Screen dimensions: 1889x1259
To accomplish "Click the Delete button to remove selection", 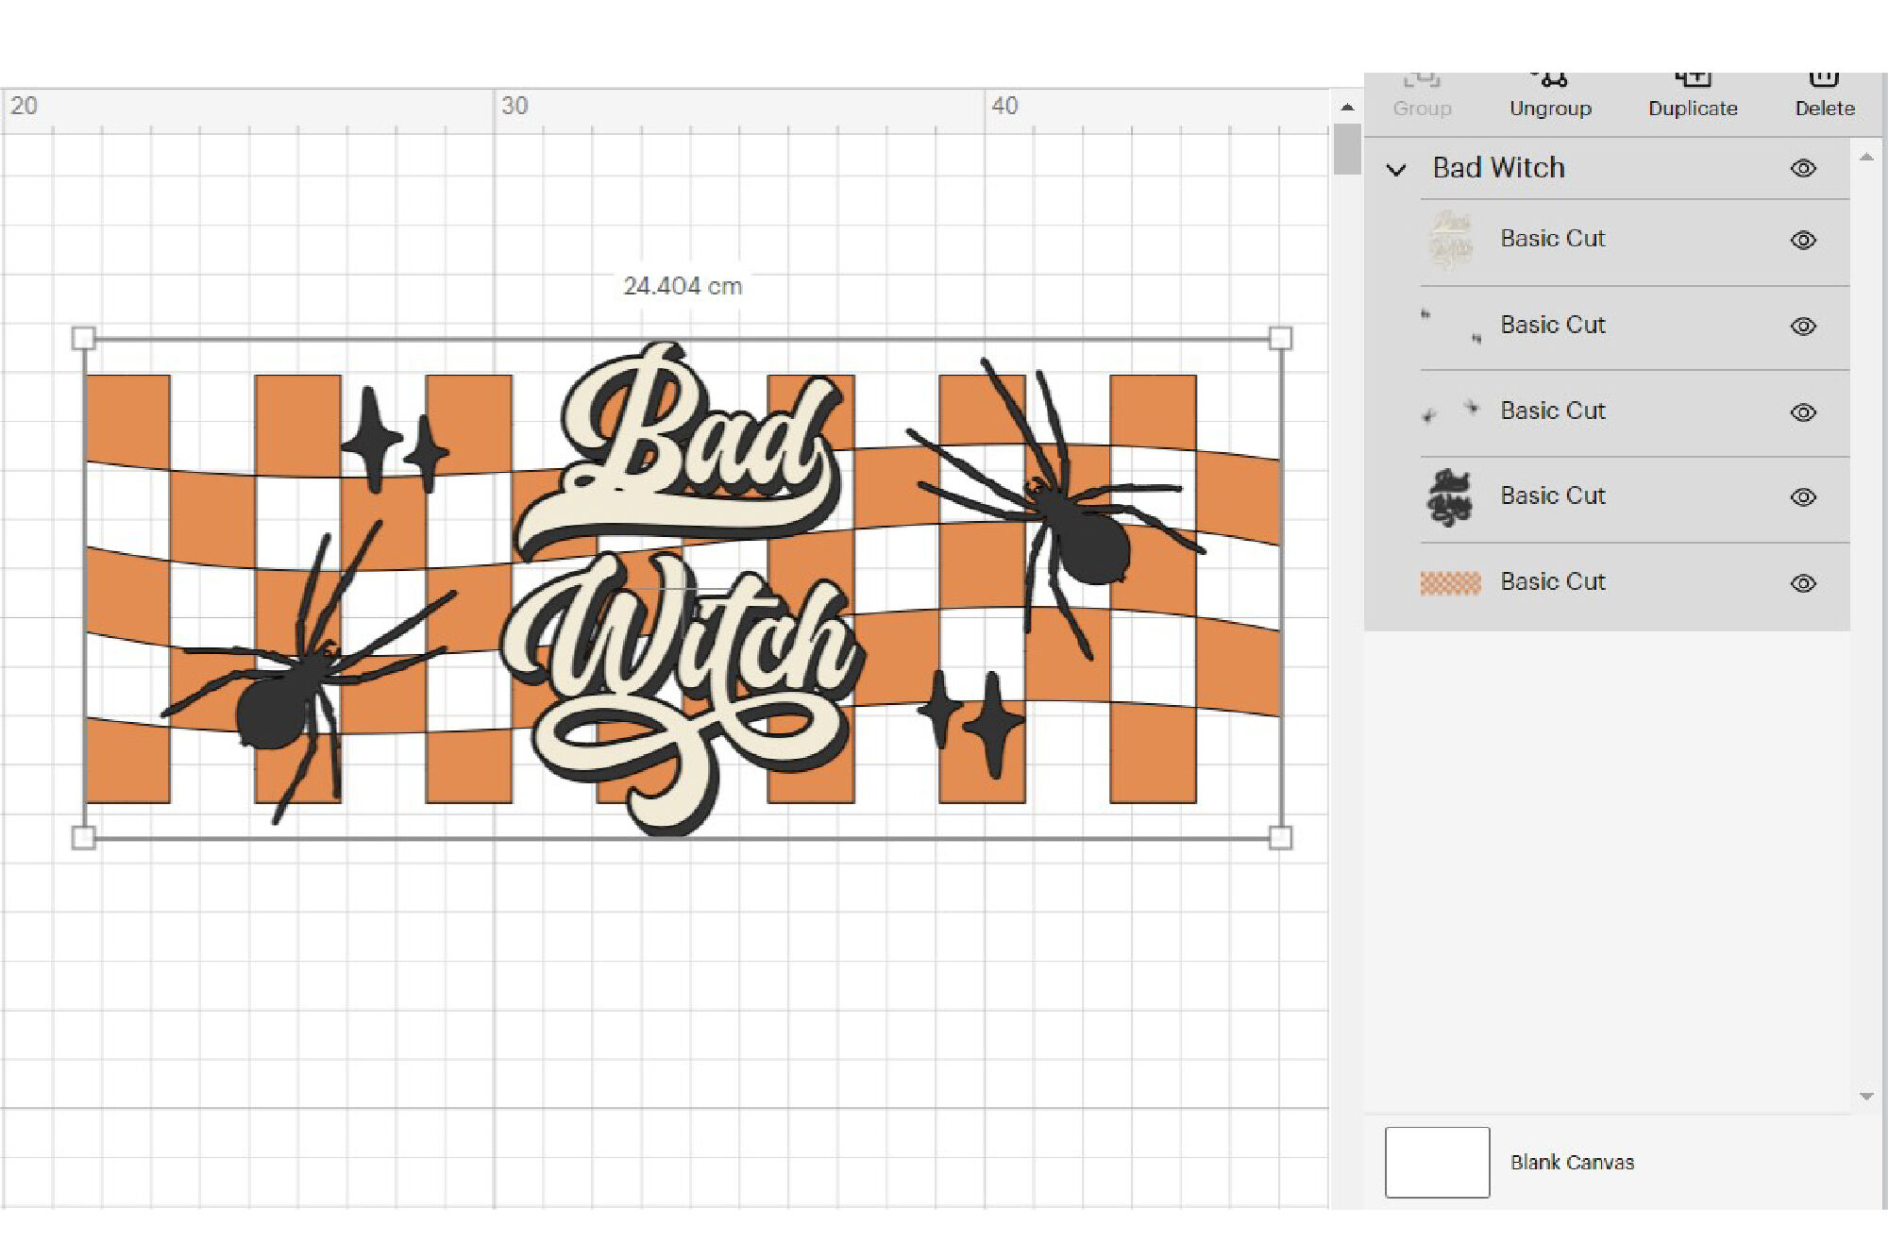I will pyautogui.click(x=1825, y=92).
